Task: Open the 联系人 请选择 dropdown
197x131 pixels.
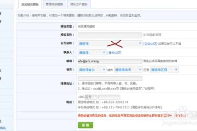Action: pyautogui.click(x=92, y=52)
